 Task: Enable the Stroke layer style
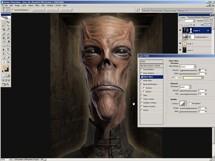[x=142, y=110]
